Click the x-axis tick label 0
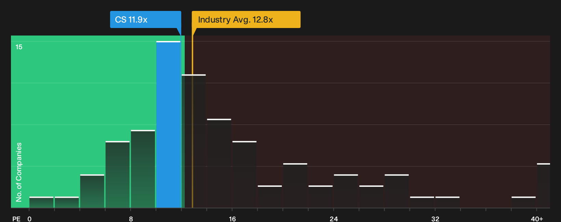Screen dimensions: 561x222 coord(29,219)
